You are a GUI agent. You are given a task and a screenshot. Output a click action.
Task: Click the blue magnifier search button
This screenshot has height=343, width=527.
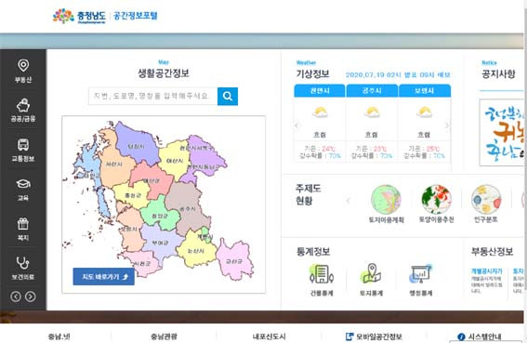tap(228, 96)
